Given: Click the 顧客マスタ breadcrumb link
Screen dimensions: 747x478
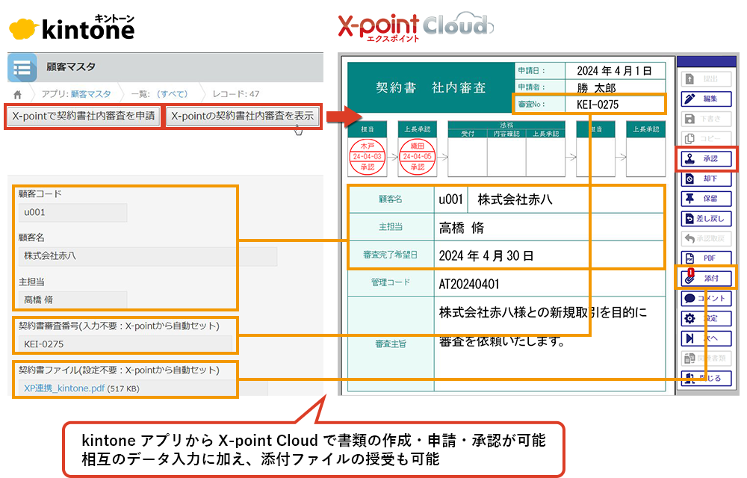Looking at the screenshot, I should tap(90, 94).
